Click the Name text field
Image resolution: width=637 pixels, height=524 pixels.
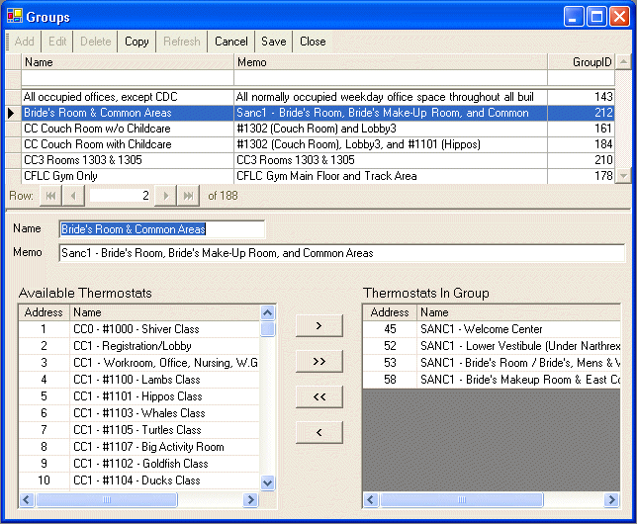pyautogui.click(x=162, y=229)
